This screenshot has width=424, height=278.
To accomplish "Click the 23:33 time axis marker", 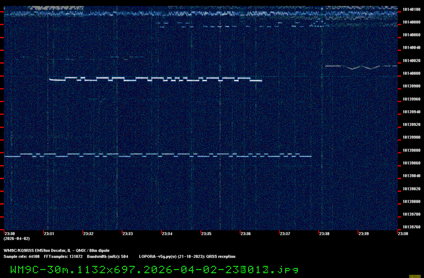I will click(x=128, y=234).
